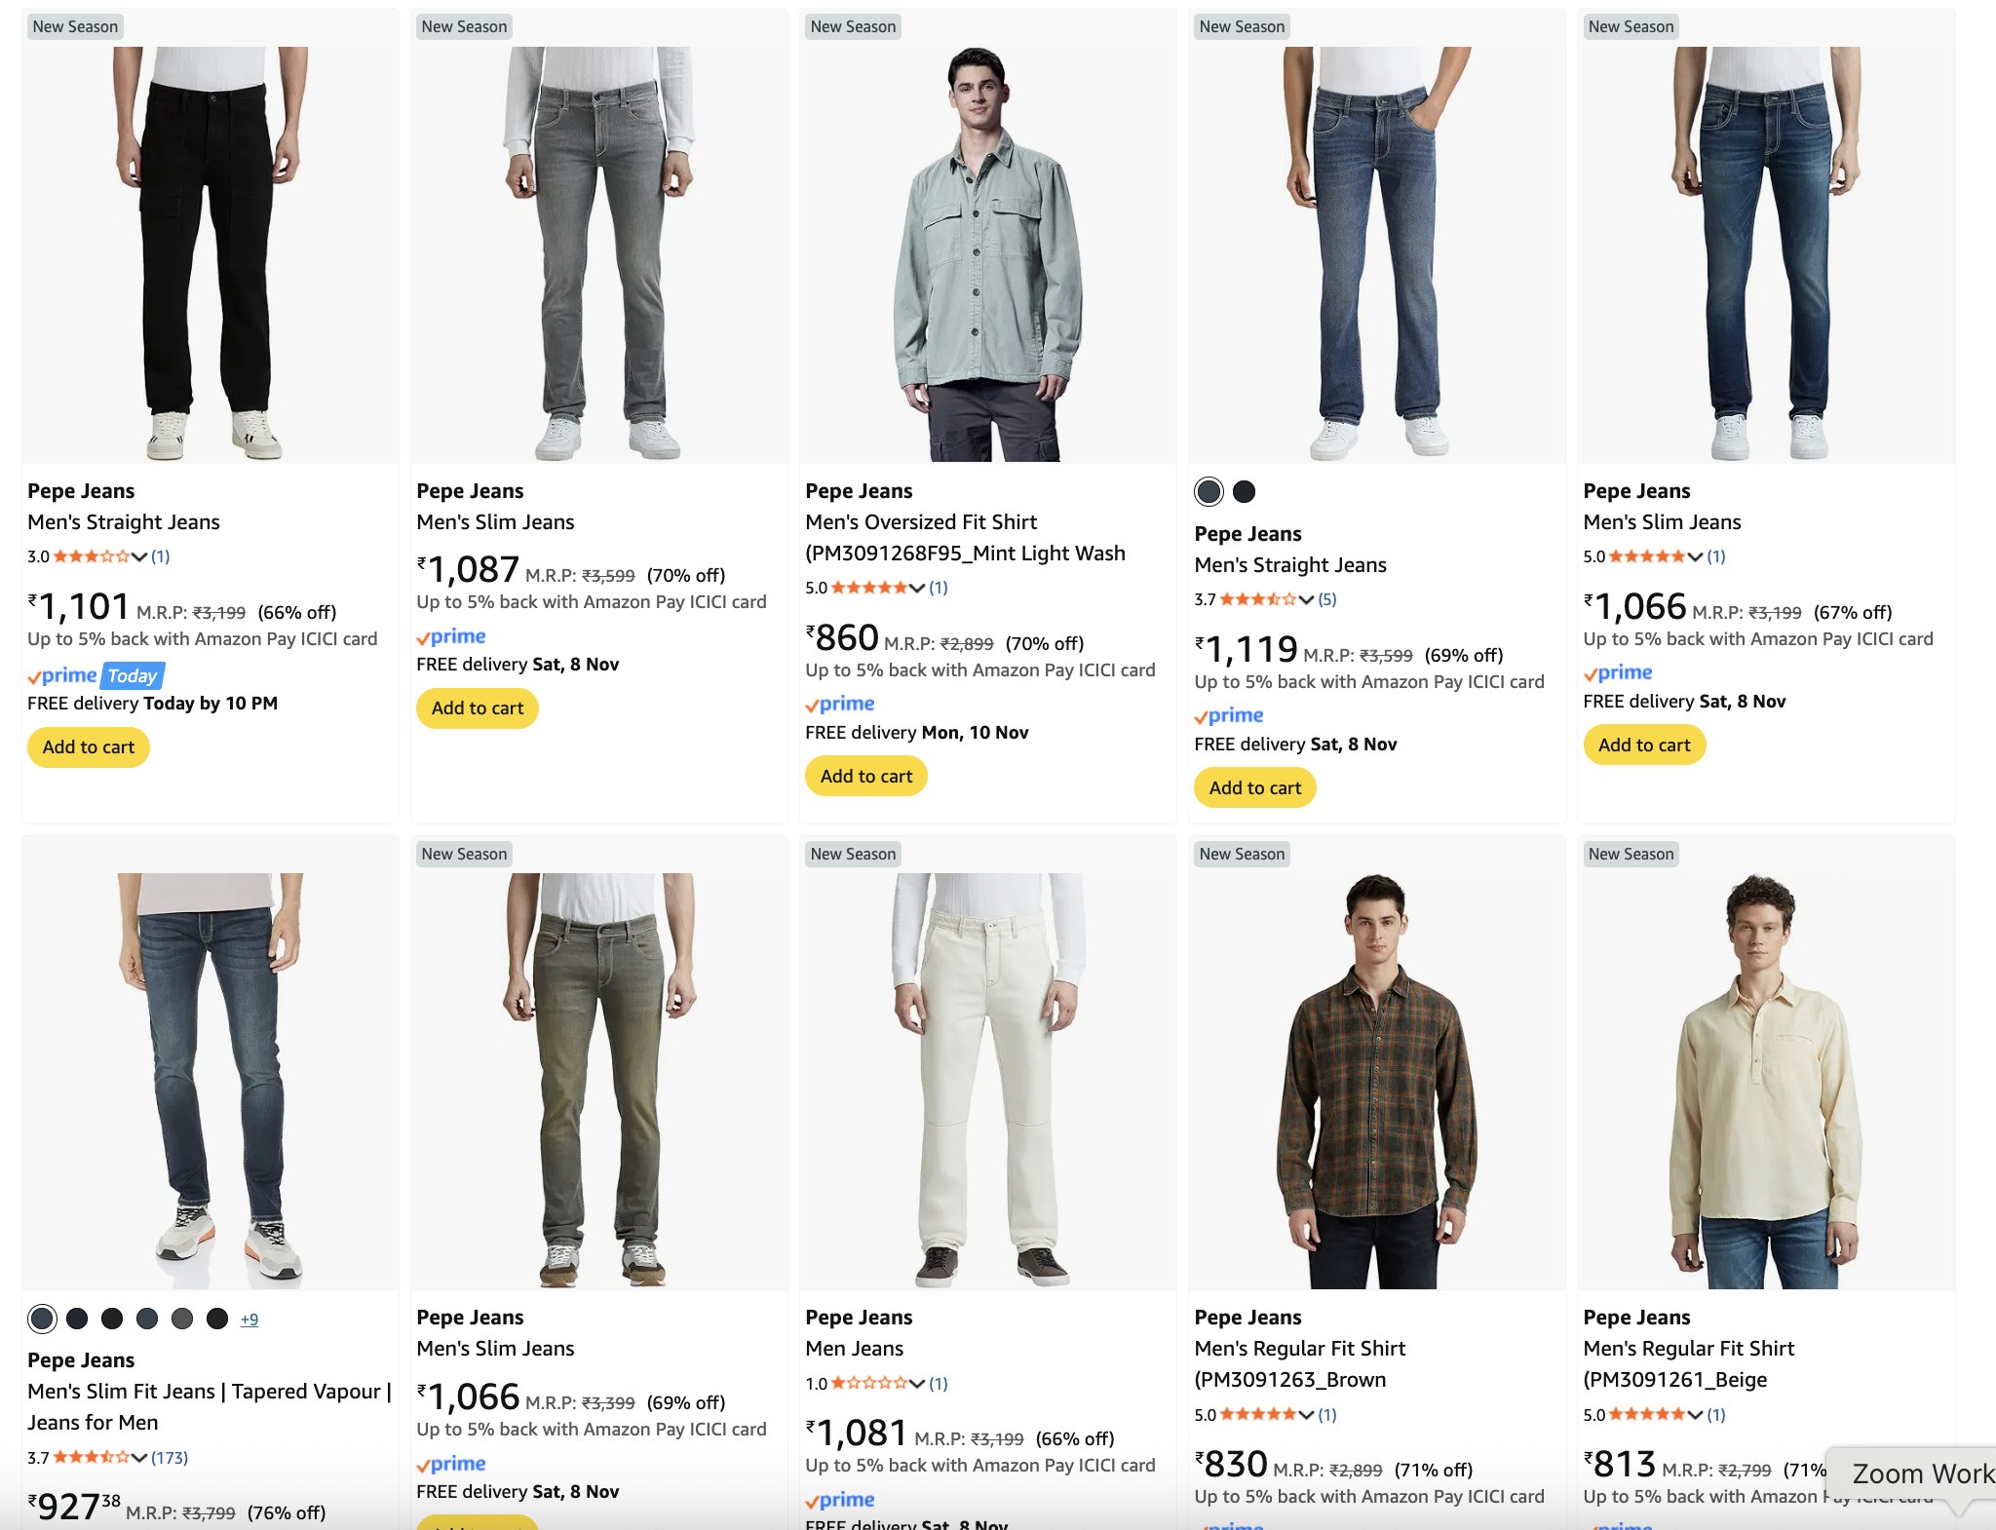This screenshot has height=1530, width=1996.
Task: Click the prime Today badge on black straight jeans
Action: [96, 676]
